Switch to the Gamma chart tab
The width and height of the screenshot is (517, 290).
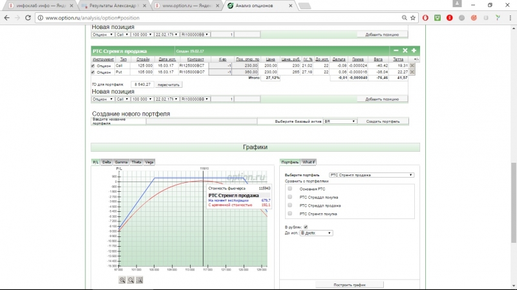[121, 162]
